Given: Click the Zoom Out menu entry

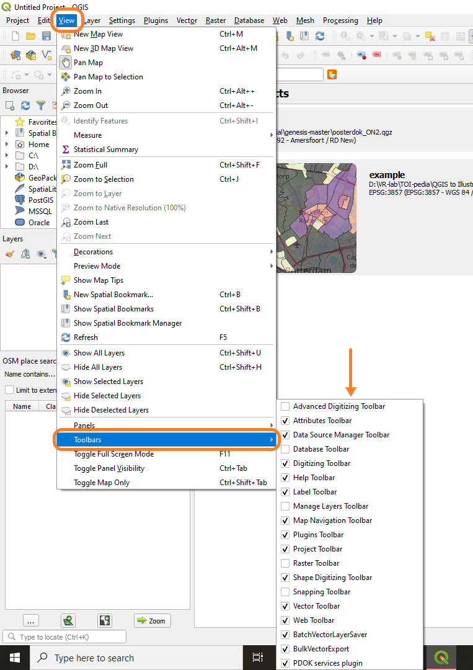Looking at the screenshot, I should tap(166, 105).
